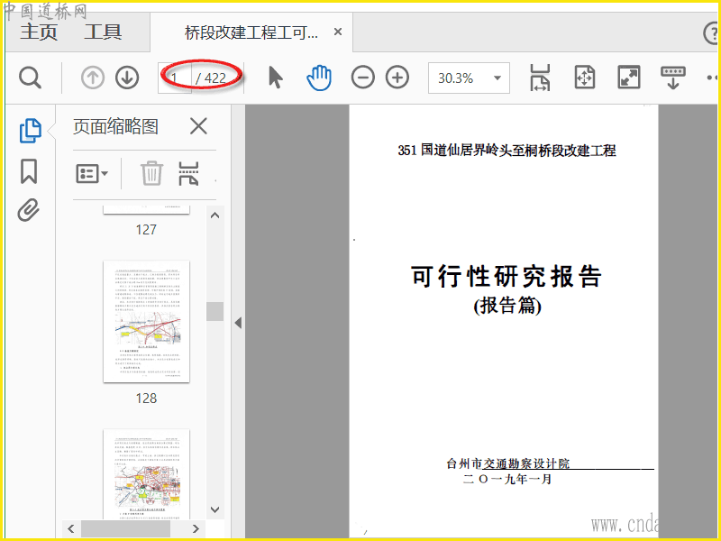The width and height of the screenshot is (721, 541).
Task: Click the thumbnail scrollbar up arrow
Action: pyautogui.click(x=214, y=215)
